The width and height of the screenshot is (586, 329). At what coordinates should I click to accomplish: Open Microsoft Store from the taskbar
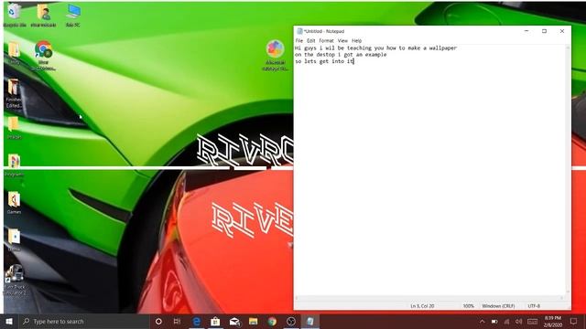215,321
